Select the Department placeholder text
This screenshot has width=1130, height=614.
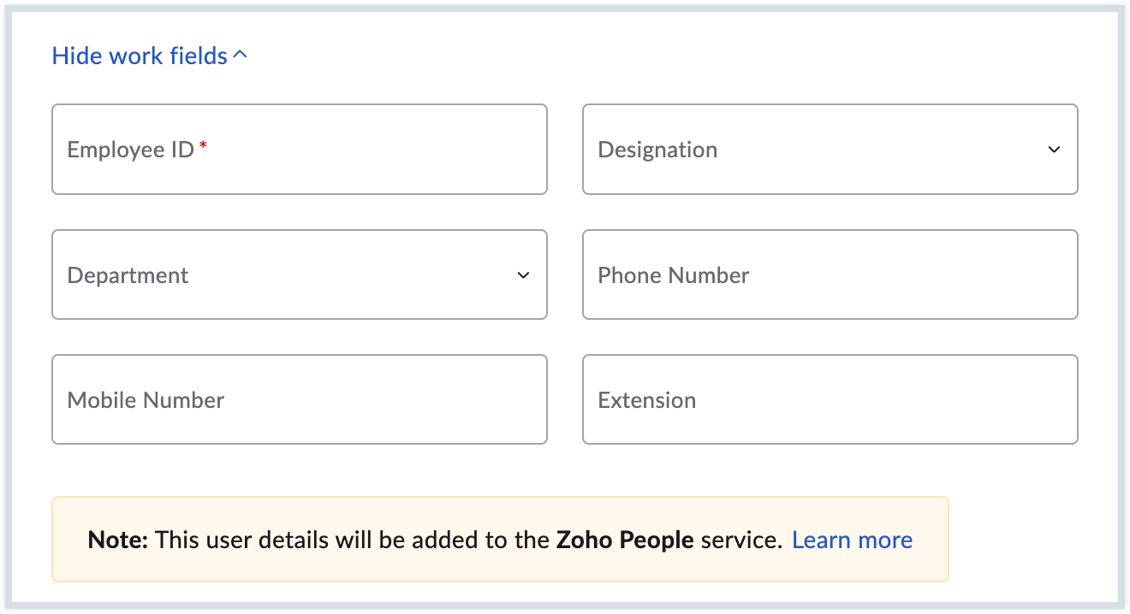[128, 275]
